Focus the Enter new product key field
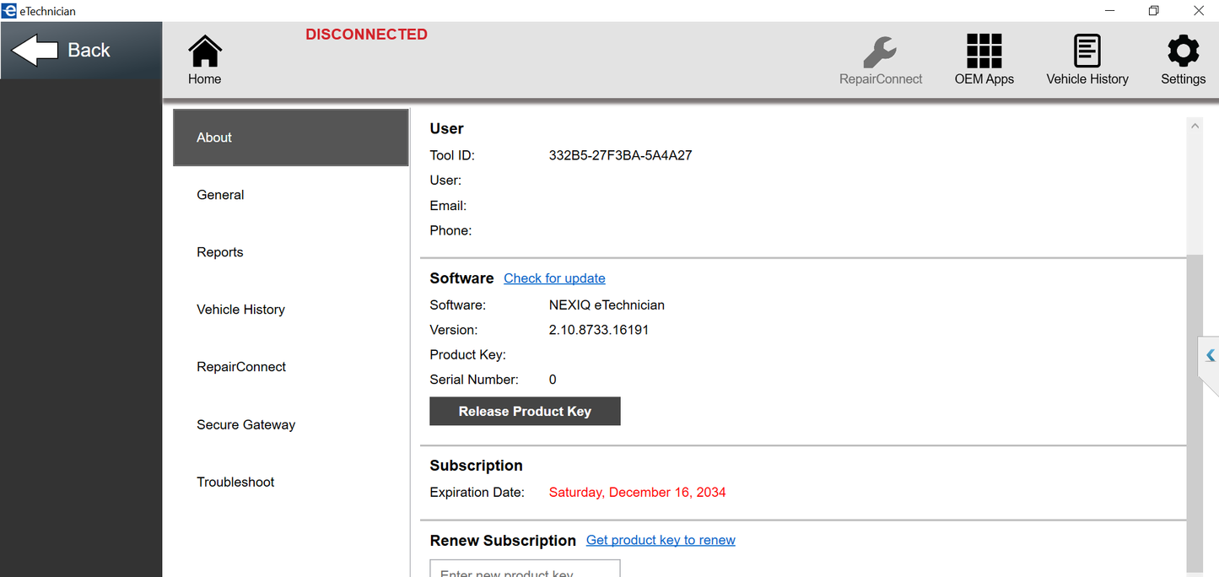 coord(525,569)
